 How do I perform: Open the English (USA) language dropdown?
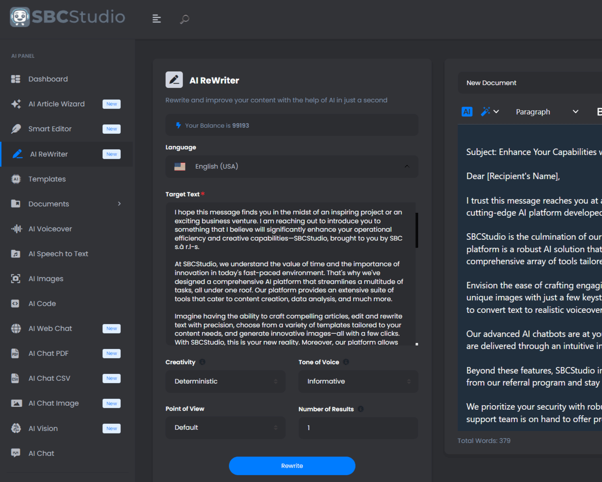292,166
